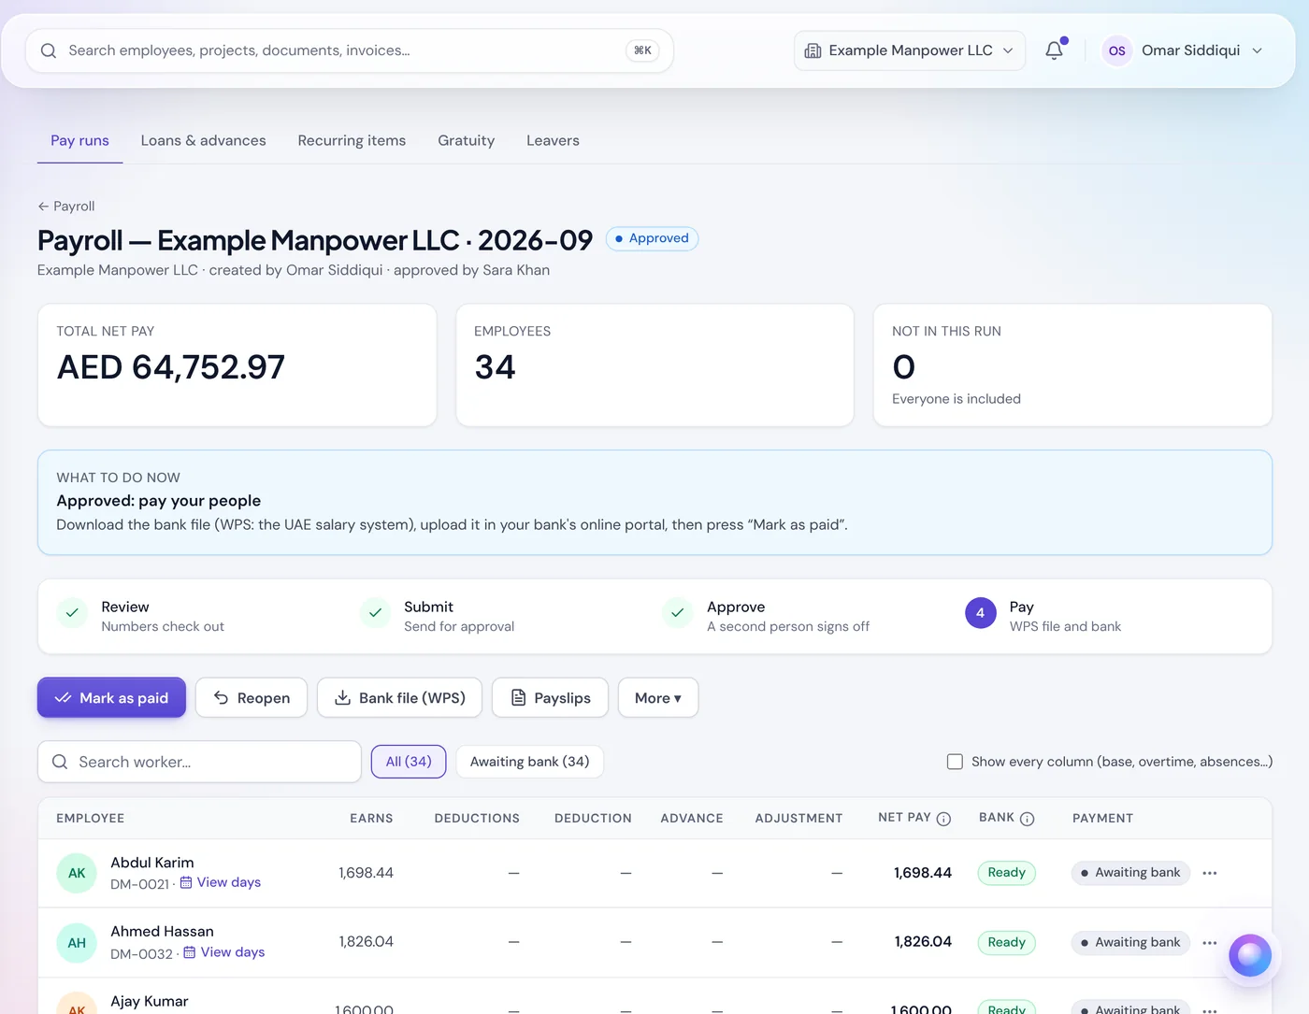Viewport: 1309px width, 1014px height.
Task: Click the name Ajay Kumar
Action: click(x=150, y=1002)
